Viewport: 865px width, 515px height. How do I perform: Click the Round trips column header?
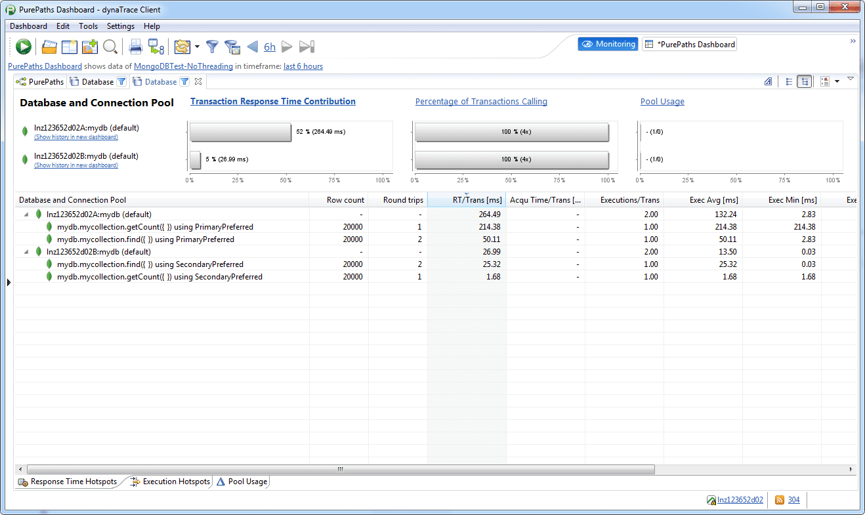(x=398, y=200)
